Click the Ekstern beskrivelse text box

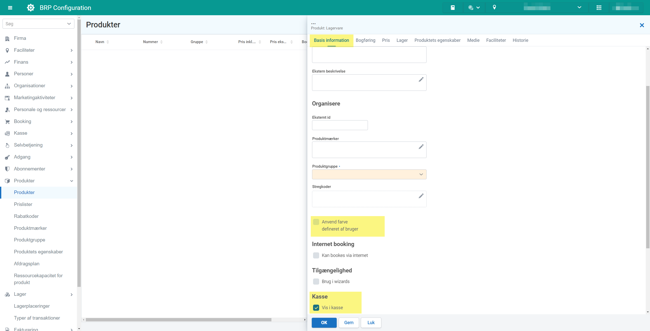(x=369, y=82)
